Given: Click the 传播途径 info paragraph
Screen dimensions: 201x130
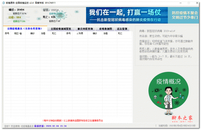Looking at the screenshot, I should pos(166,43).
